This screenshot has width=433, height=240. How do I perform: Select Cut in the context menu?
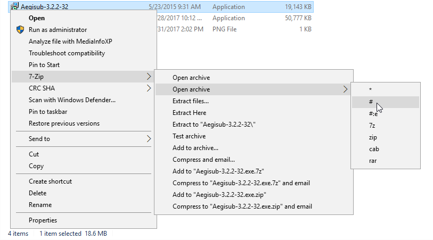coord(34,154)
